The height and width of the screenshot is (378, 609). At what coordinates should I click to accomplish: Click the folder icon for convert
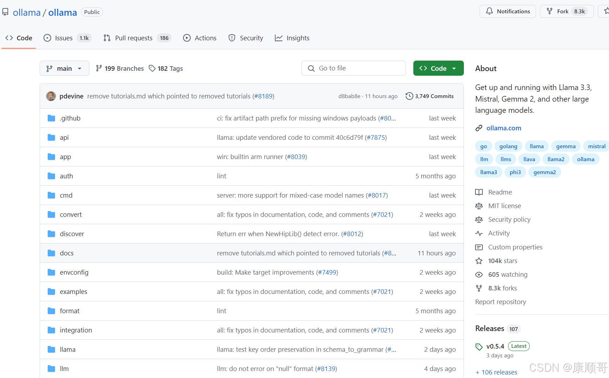pyautogui.click(x=51, y=214)
